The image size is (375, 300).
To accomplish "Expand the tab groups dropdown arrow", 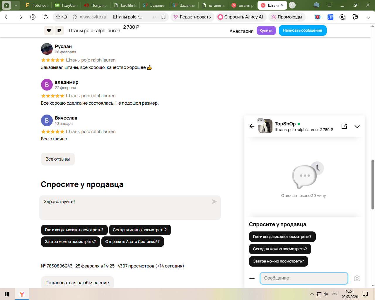I will (16, 5).
